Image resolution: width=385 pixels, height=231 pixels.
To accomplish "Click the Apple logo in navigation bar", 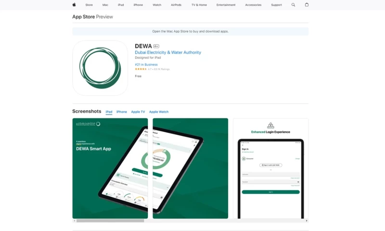I will click(74, 5).
